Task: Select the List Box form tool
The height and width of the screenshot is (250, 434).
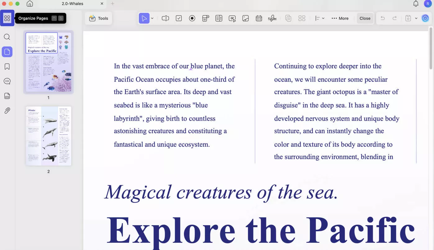Action: [x=219, y=18]
